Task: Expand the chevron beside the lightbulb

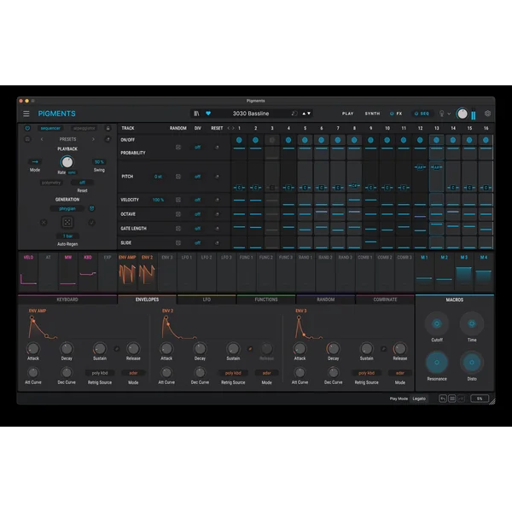Action: 449,113
